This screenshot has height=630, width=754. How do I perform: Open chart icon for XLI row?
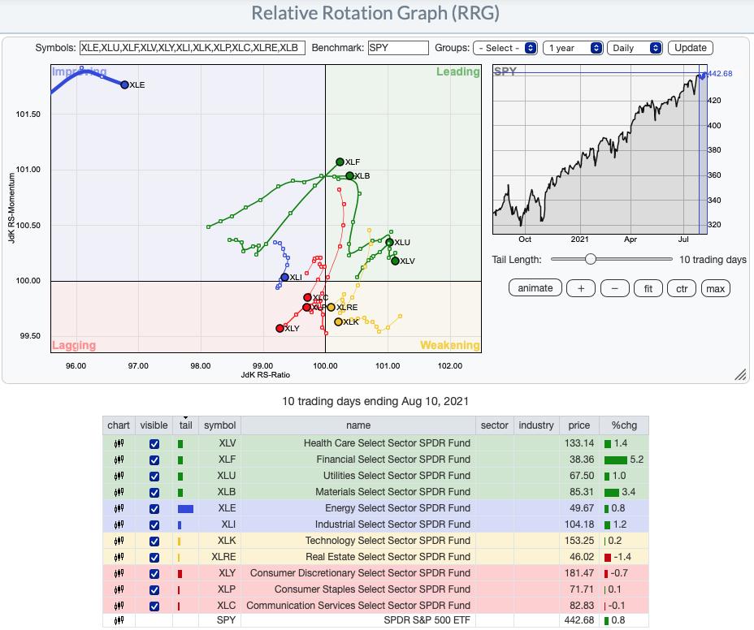(119, 524)
